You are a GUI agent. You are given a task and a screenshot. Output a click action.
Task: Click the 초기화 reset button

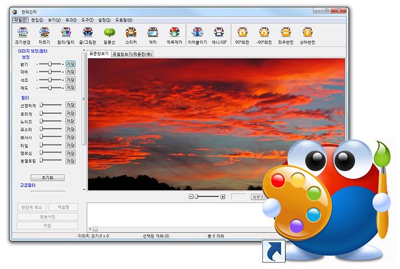(x=47, y=178)
